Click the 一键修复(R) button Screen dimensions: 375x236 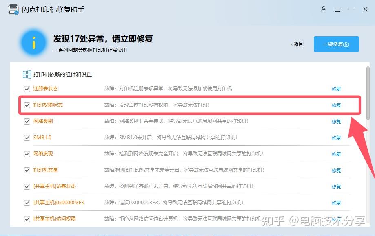tap(336, 44)
